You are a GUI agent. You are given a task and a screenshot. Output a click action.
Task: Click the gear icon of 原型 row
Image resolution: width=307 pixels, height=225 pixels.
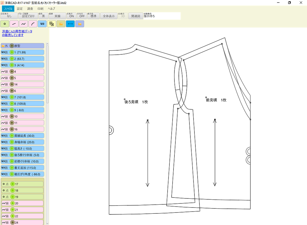12,46
